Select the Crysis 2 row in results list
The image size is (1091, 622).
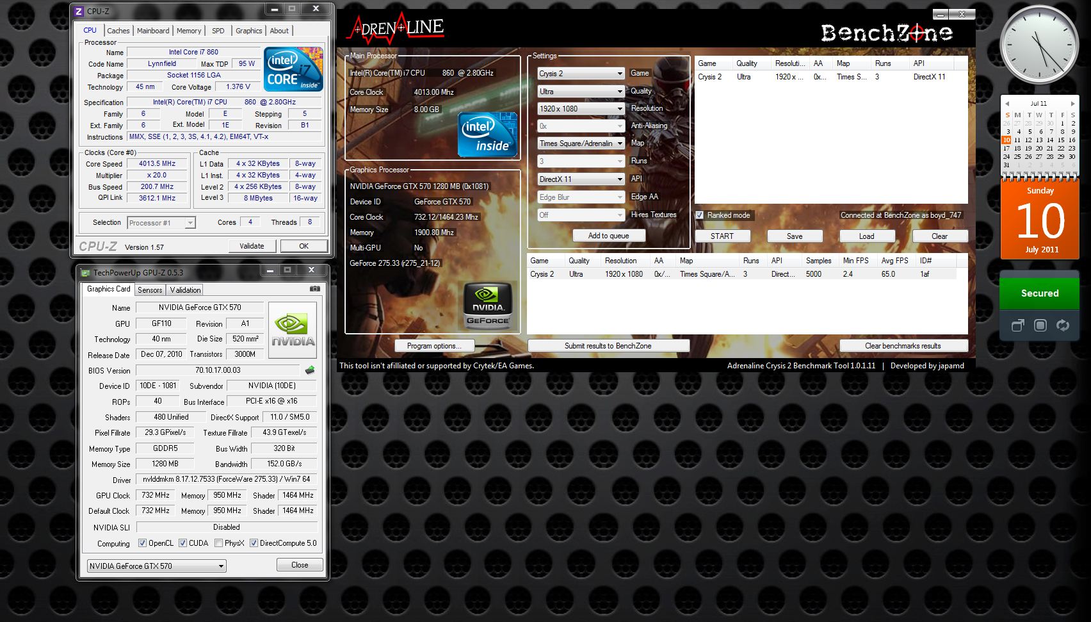click(742, 274)
